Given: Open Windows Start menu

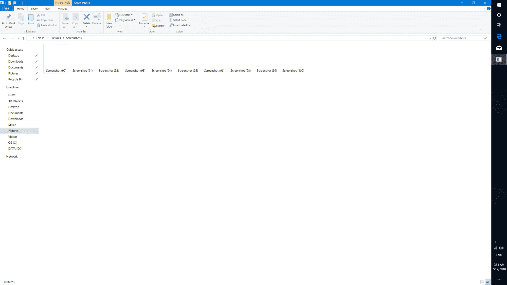Looking at the screenshot, I should (x=499, y=5).
